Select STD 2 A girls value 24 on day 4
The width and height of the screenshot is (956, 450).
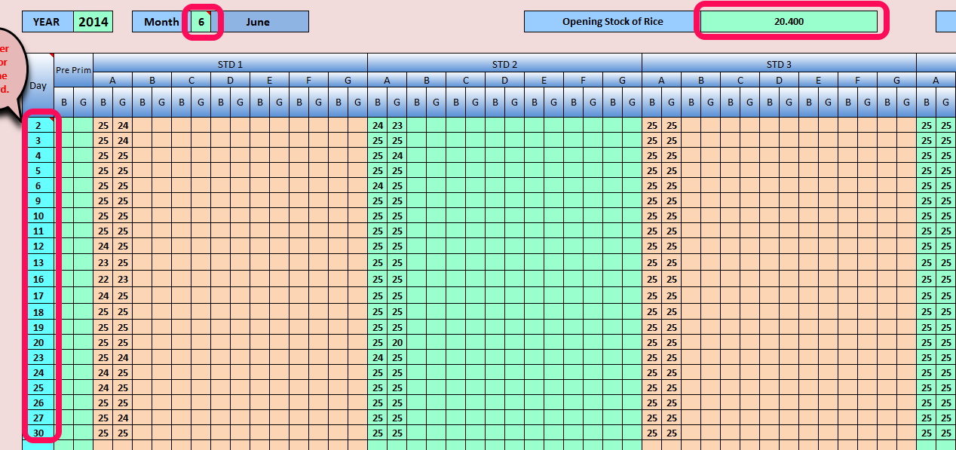397,155
